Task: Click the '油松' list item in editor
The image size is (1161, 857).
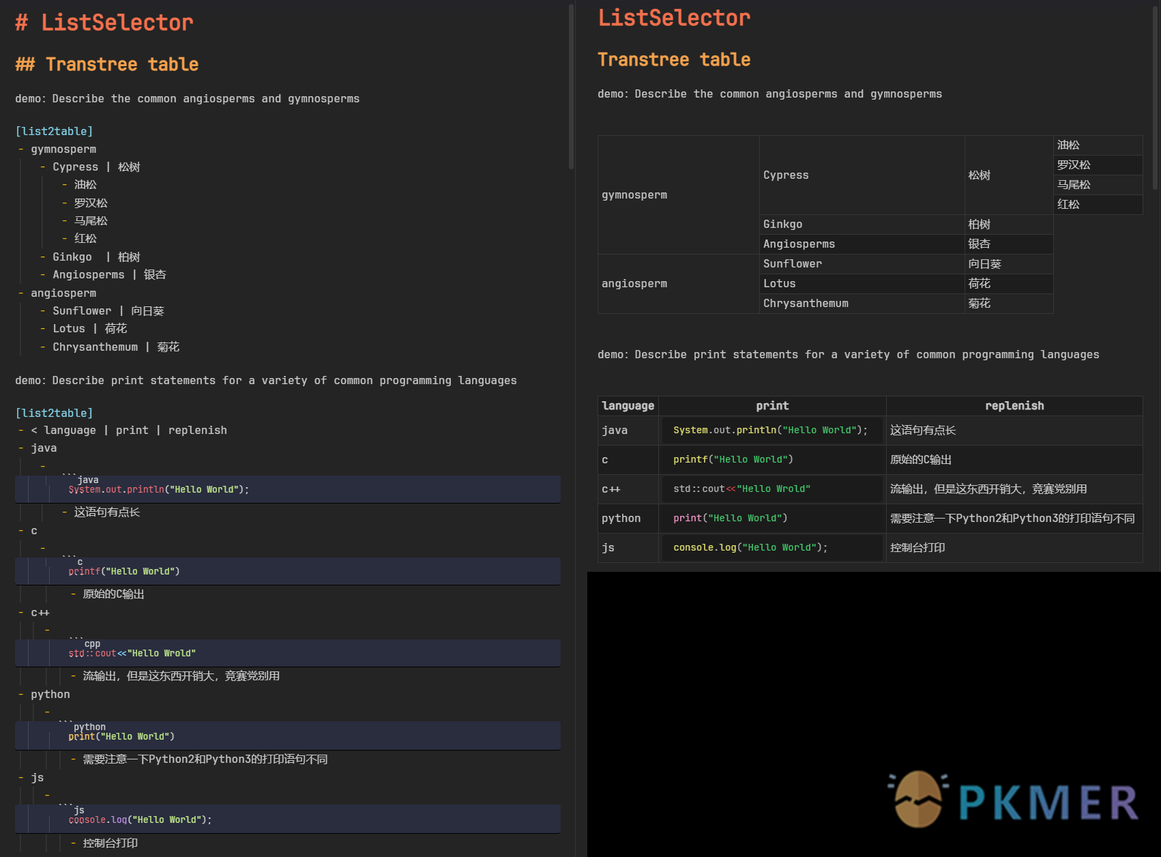Action: (x=85, y=184)
